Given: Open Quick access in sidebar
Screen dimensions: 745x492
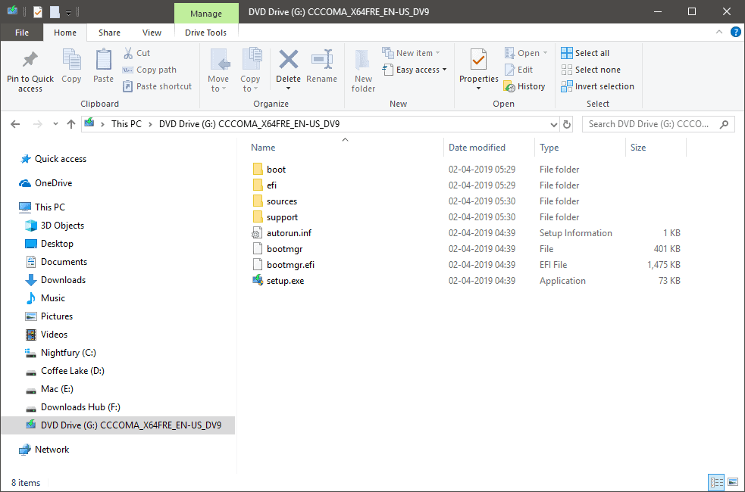Looking at the screenshot, I should click(x=61, y=159).
